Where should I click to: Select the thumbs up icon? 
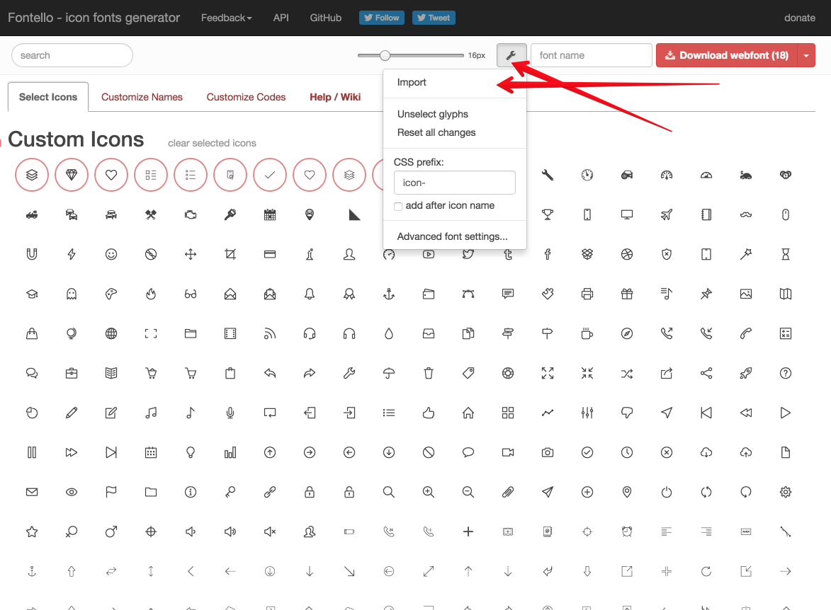(429, 413)
